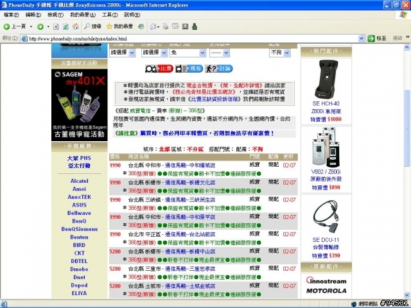Open the 免 selection dropdown
This screenshot has height=308, width=411.
coord(188,53)
